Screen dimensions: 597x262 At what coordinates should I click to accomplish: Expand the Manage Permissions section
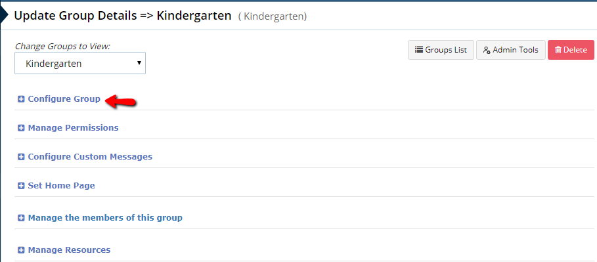point(73,128)
